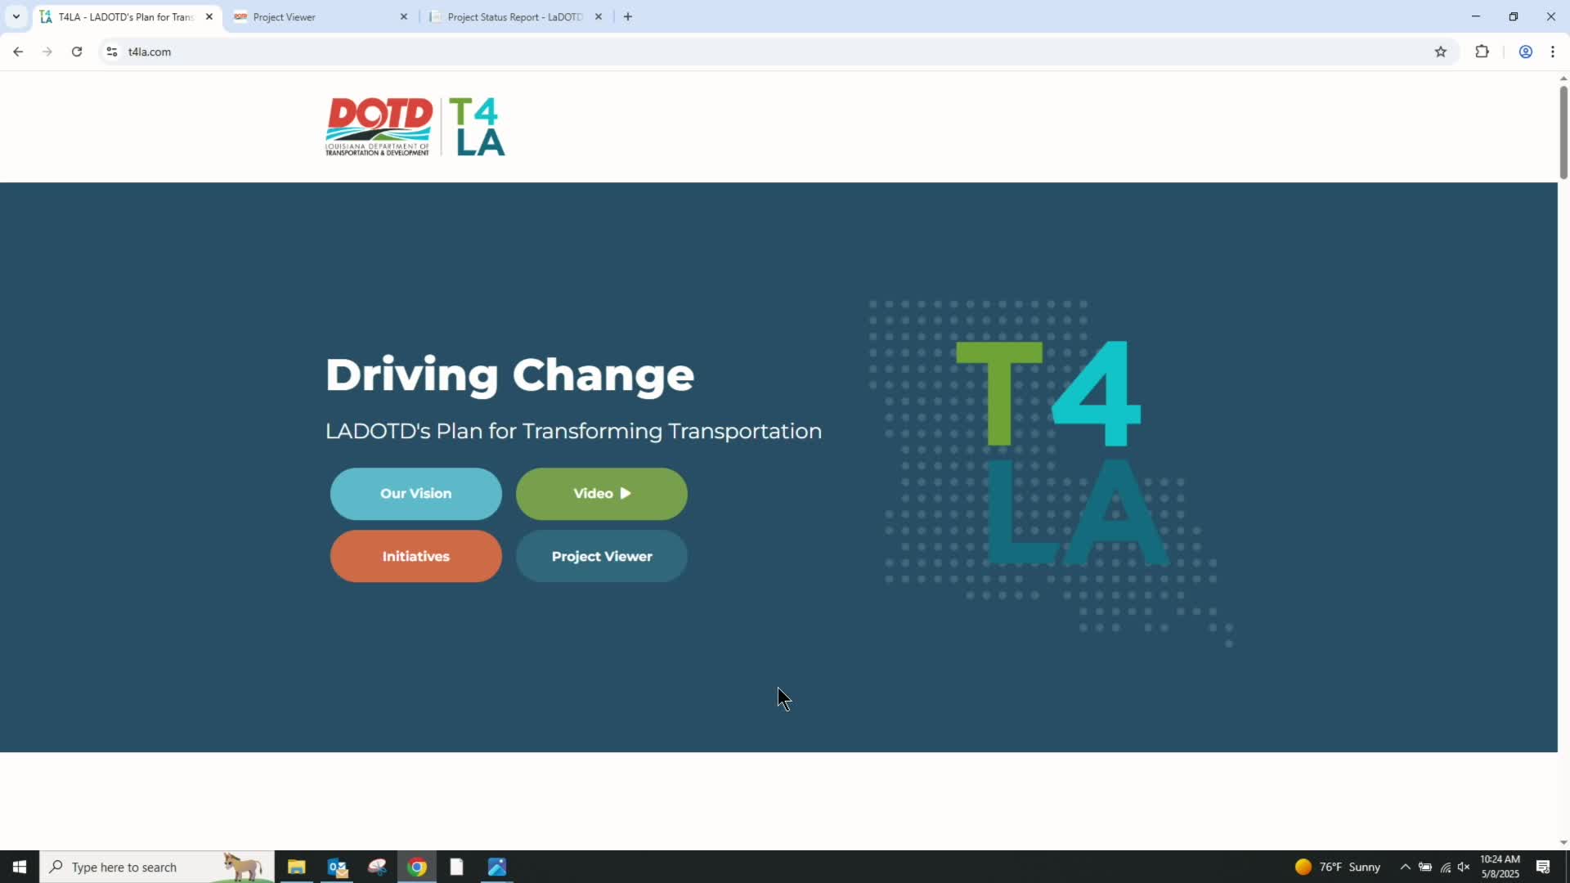1570x883 pixels.
Task: Switch to the Project Status Report tab
Action: (x=515, y=16)
